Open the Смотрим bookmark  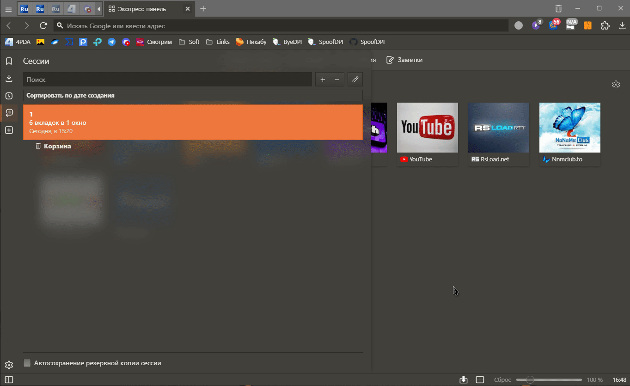tap(154, 42)
